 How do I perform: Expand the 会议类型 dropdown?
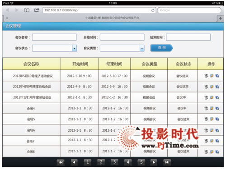[142, 48]
